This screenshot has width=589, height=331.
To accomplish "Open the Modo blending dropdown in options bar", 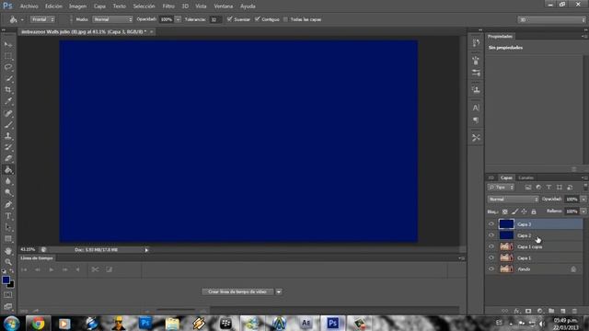I will 112,19.
